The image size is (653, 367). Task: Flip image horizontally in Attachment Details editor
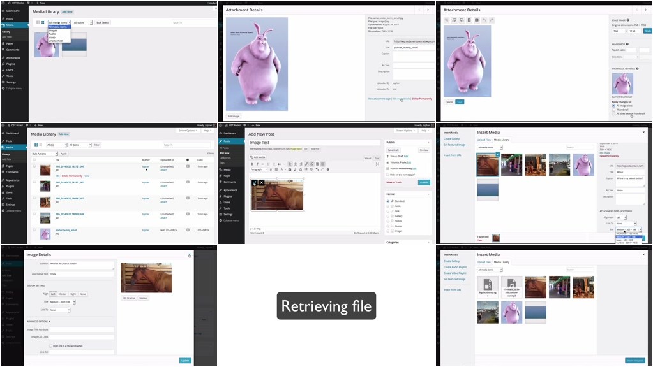(476, 20)
